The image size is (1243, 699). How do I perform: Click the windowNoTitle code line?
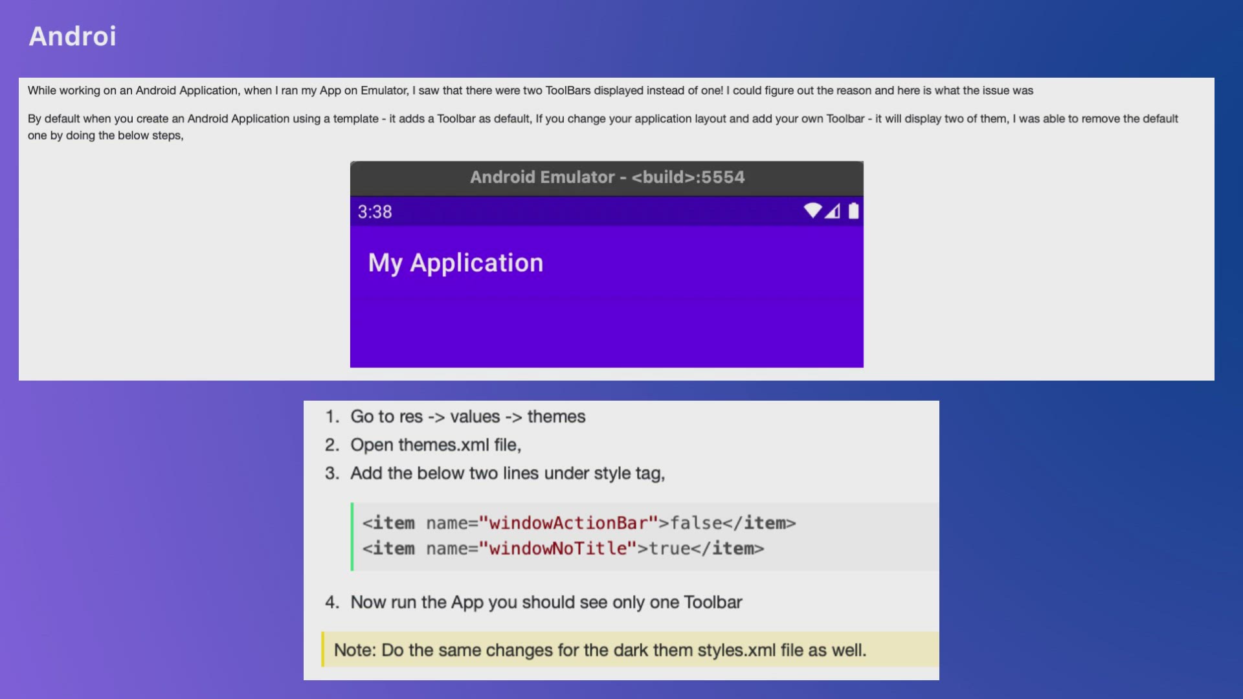click(563, 549)
